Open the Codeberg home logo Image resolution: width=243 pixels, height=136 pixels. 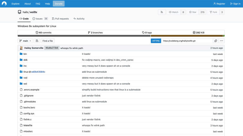click(4, 4)
